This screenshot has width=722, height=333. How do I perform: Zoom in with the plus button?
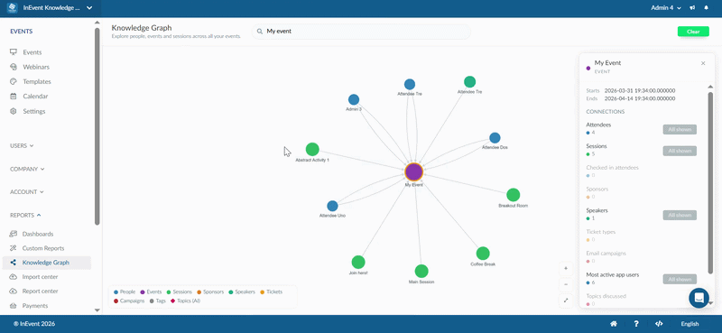coord(566,268)
